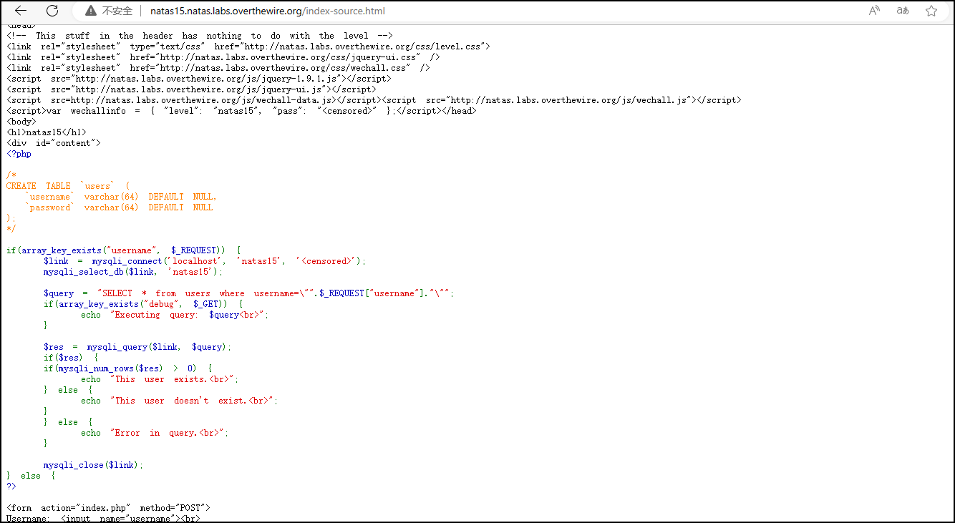Click the form action="index.php" line
955x523 pixels.
pos(109,508)
